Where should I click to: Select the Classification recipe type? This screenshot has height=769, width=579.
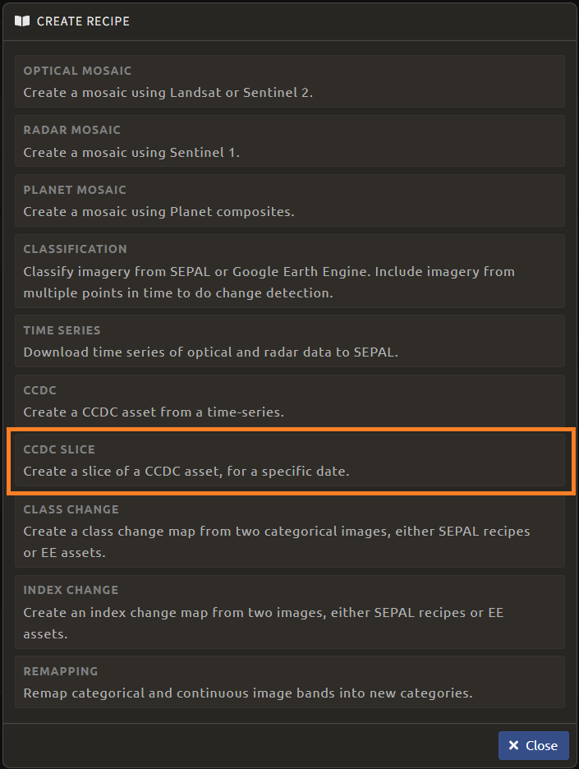[289, 270]
